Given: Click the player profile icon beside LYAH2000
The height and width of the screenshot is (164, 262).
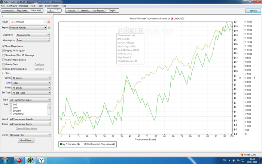Looking at the screenshot, I should coord(49,22).
